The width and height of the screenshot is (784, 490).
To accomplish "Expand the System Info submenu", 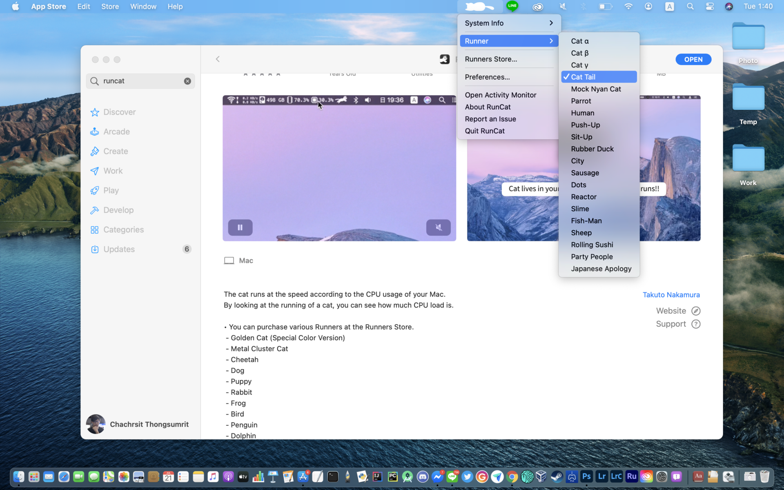I will pos(509,23).
